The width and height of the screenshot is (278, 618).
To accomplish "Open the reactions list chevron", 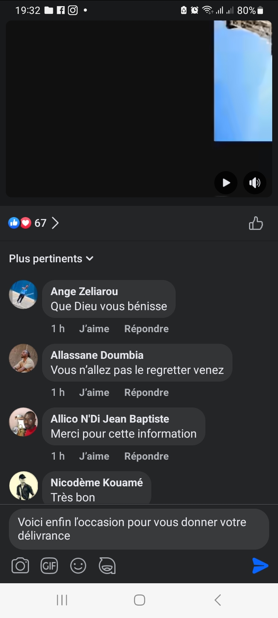I will (x=55, y=223).
